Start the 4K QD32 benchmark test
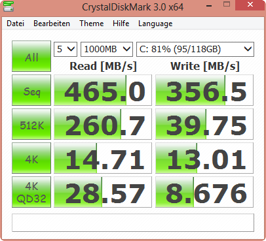266x241 pixels. pyautogui.click(x=31, y=192)
